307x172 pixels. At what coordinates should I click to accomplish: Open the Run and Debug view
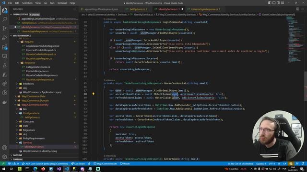tap(4, 38)
